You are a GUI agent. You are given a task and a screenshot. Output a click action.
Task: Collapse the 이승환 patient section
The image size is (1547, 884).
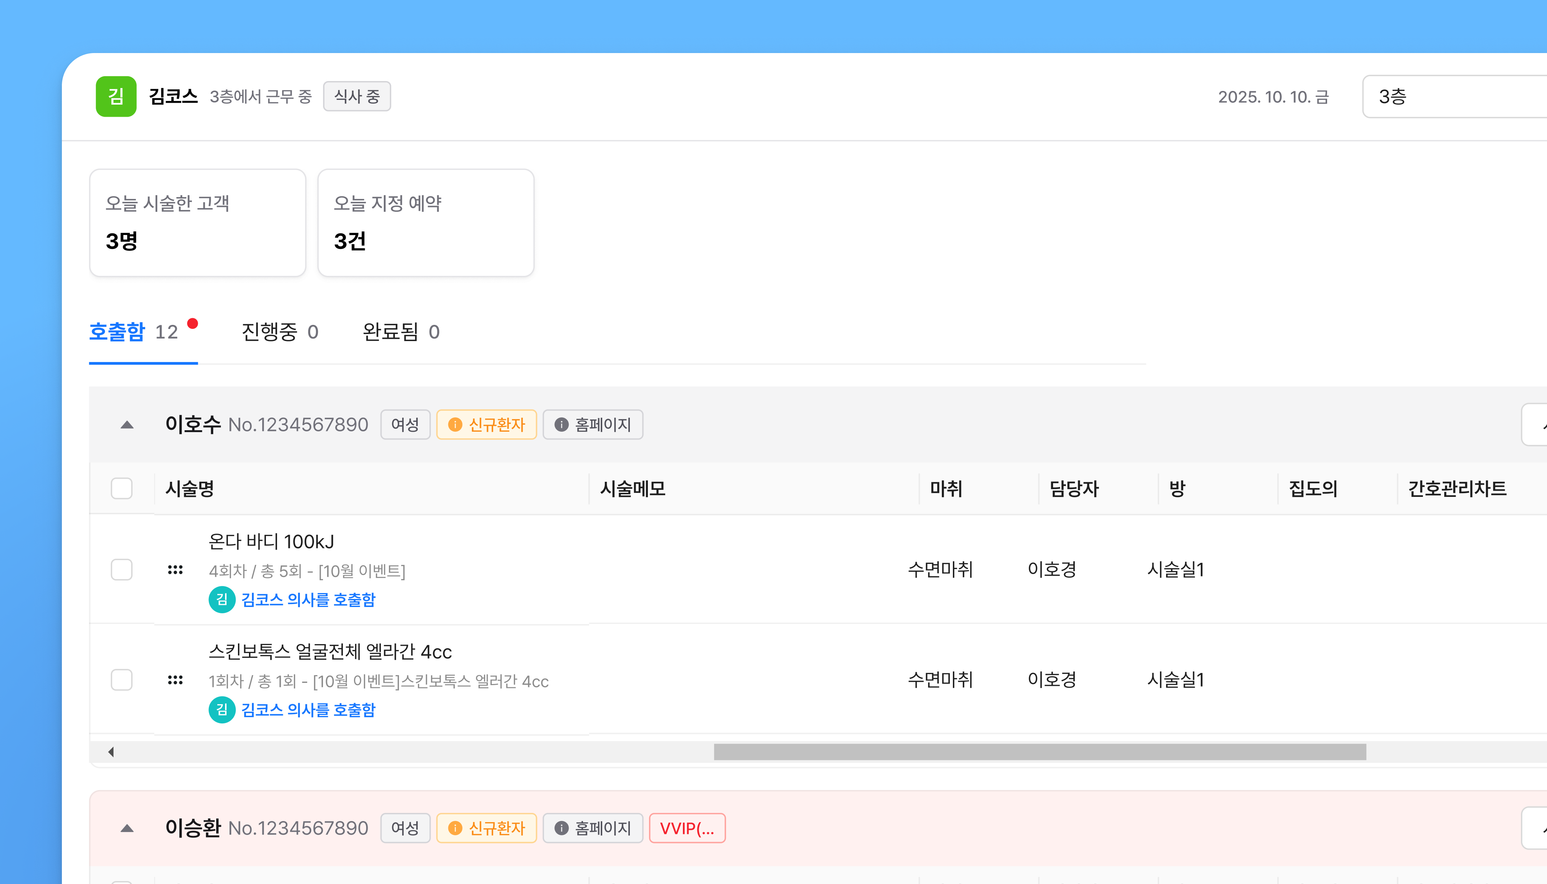[x=127, y=828]
